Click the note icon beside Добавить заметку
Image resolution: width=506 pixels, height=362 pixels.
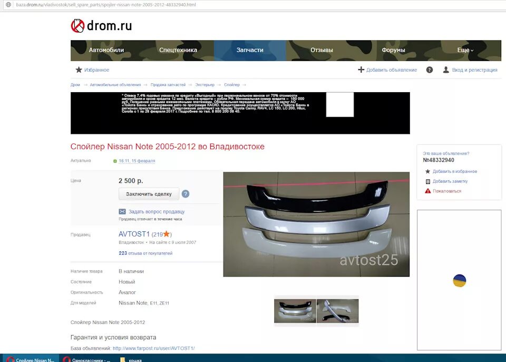(x=428, y=182)
